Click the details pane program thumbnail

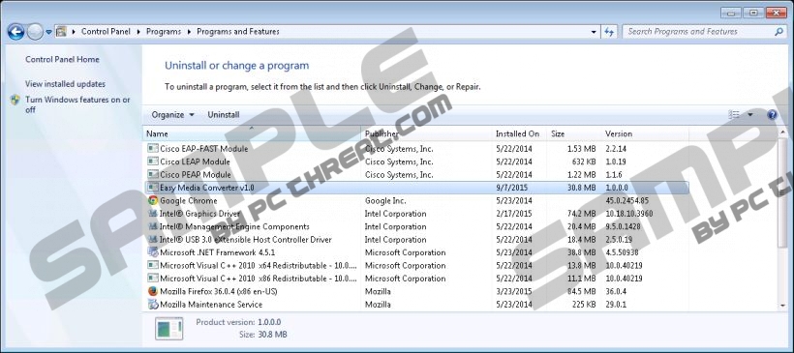coord(168,328)
